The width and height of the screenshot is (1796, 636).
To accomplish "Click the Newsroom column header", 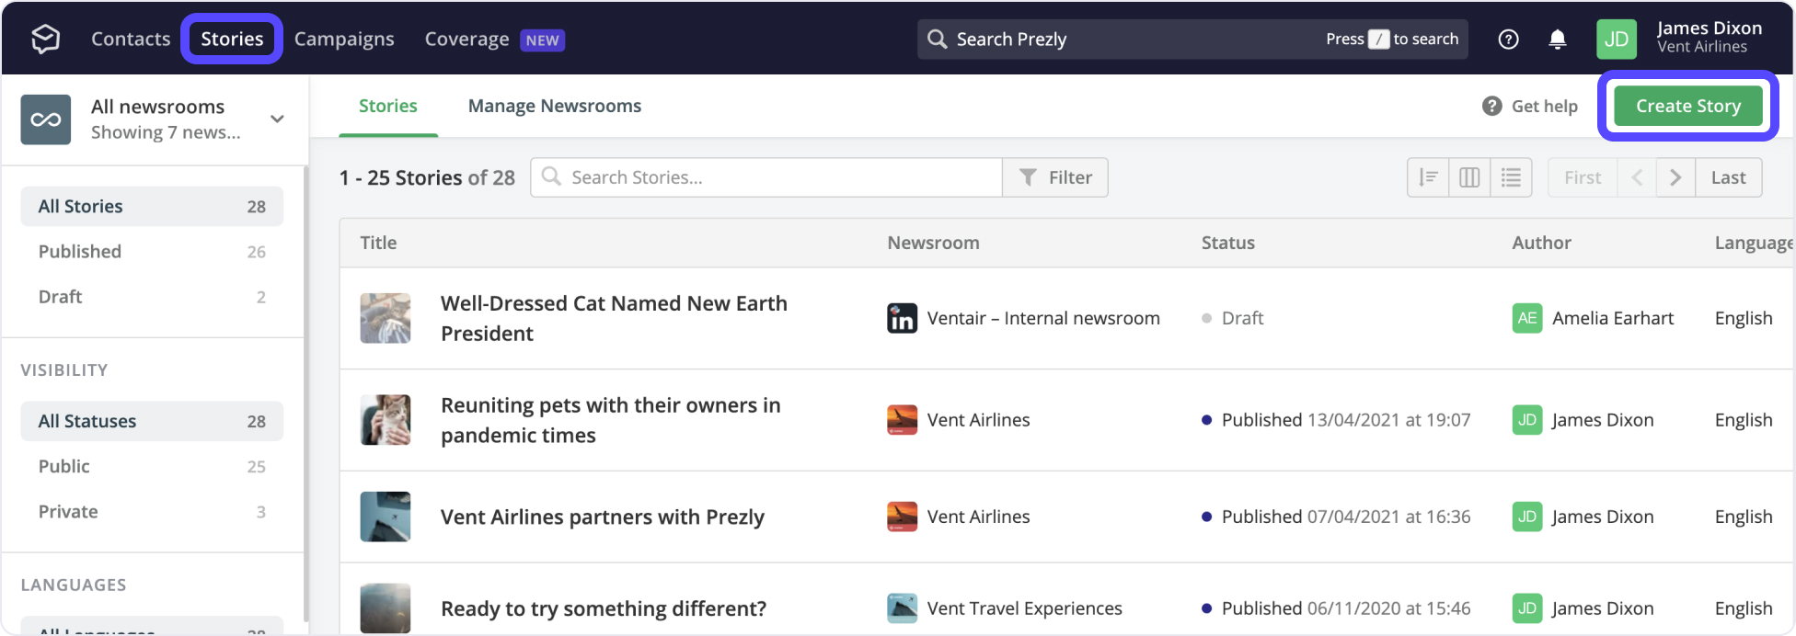I will click(x=933, y=243).
